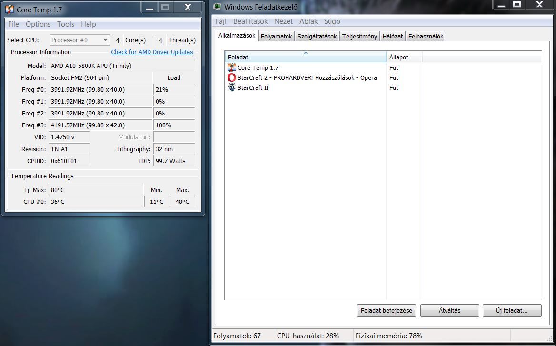Click the Freq #0 value 3991.92MHz field
This screenshot has height=346, width=556.
pyautogui.click(x=100, y=90)
